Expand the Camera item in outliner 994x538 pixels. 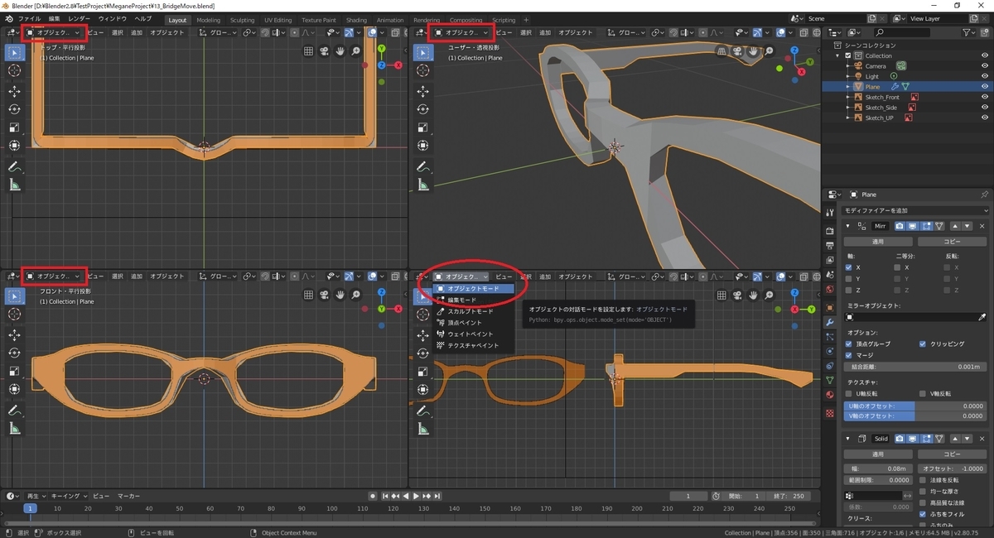(848, 66)
